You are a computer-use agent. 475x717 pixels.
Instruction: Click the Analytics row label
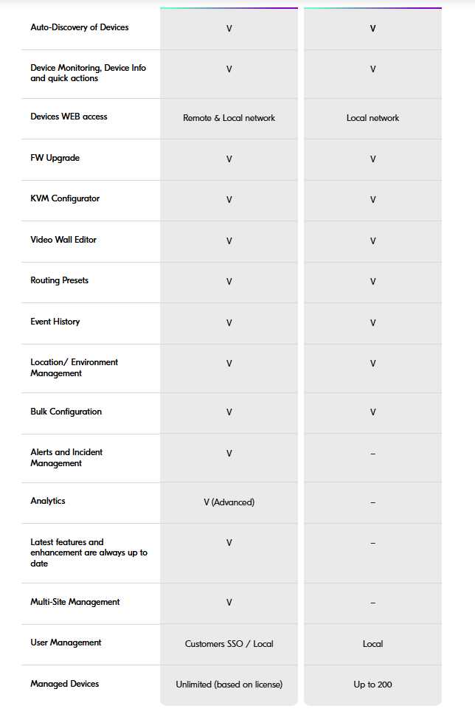pos(48,501)
